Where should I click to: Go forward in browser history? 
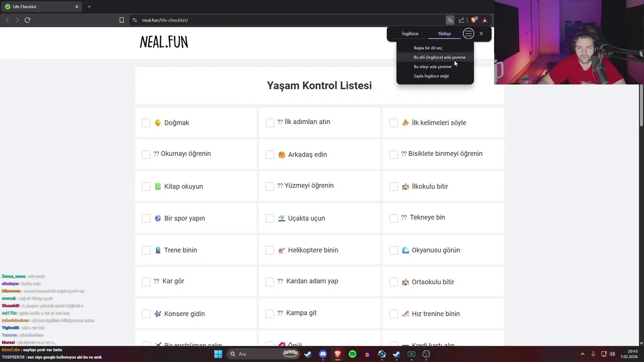point(17,20)
